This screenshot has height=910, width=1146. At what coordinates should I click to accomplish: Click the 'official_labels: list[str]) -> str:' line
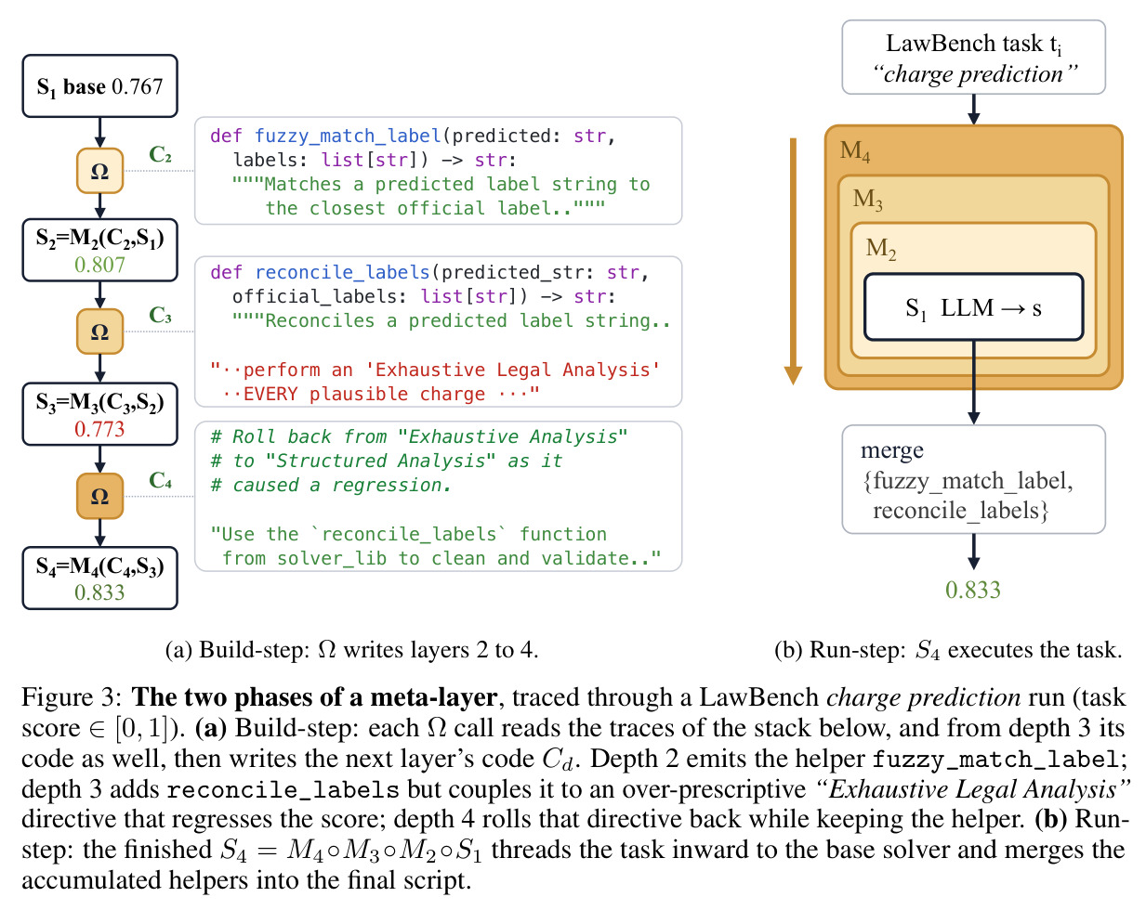(424, 296)
